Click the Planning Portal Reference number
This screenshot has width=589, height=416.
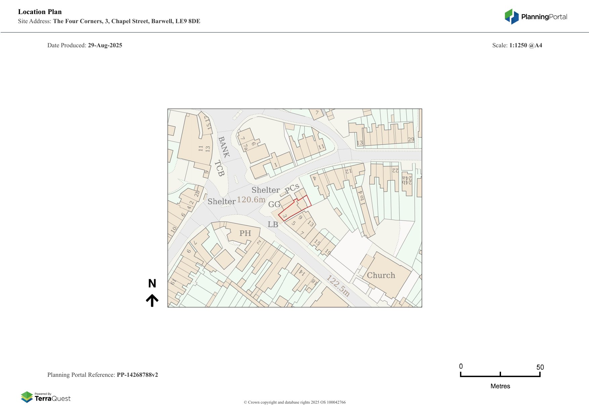137,375
